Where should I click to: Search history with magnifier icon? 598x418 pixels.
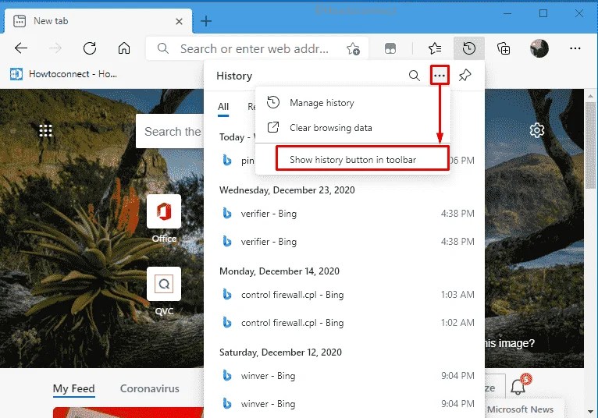415,76
